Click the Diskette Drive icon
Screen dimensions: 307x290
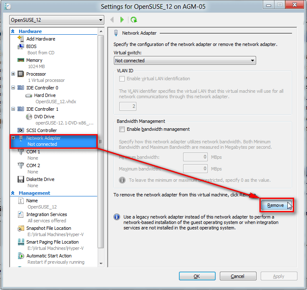point(21,179)
